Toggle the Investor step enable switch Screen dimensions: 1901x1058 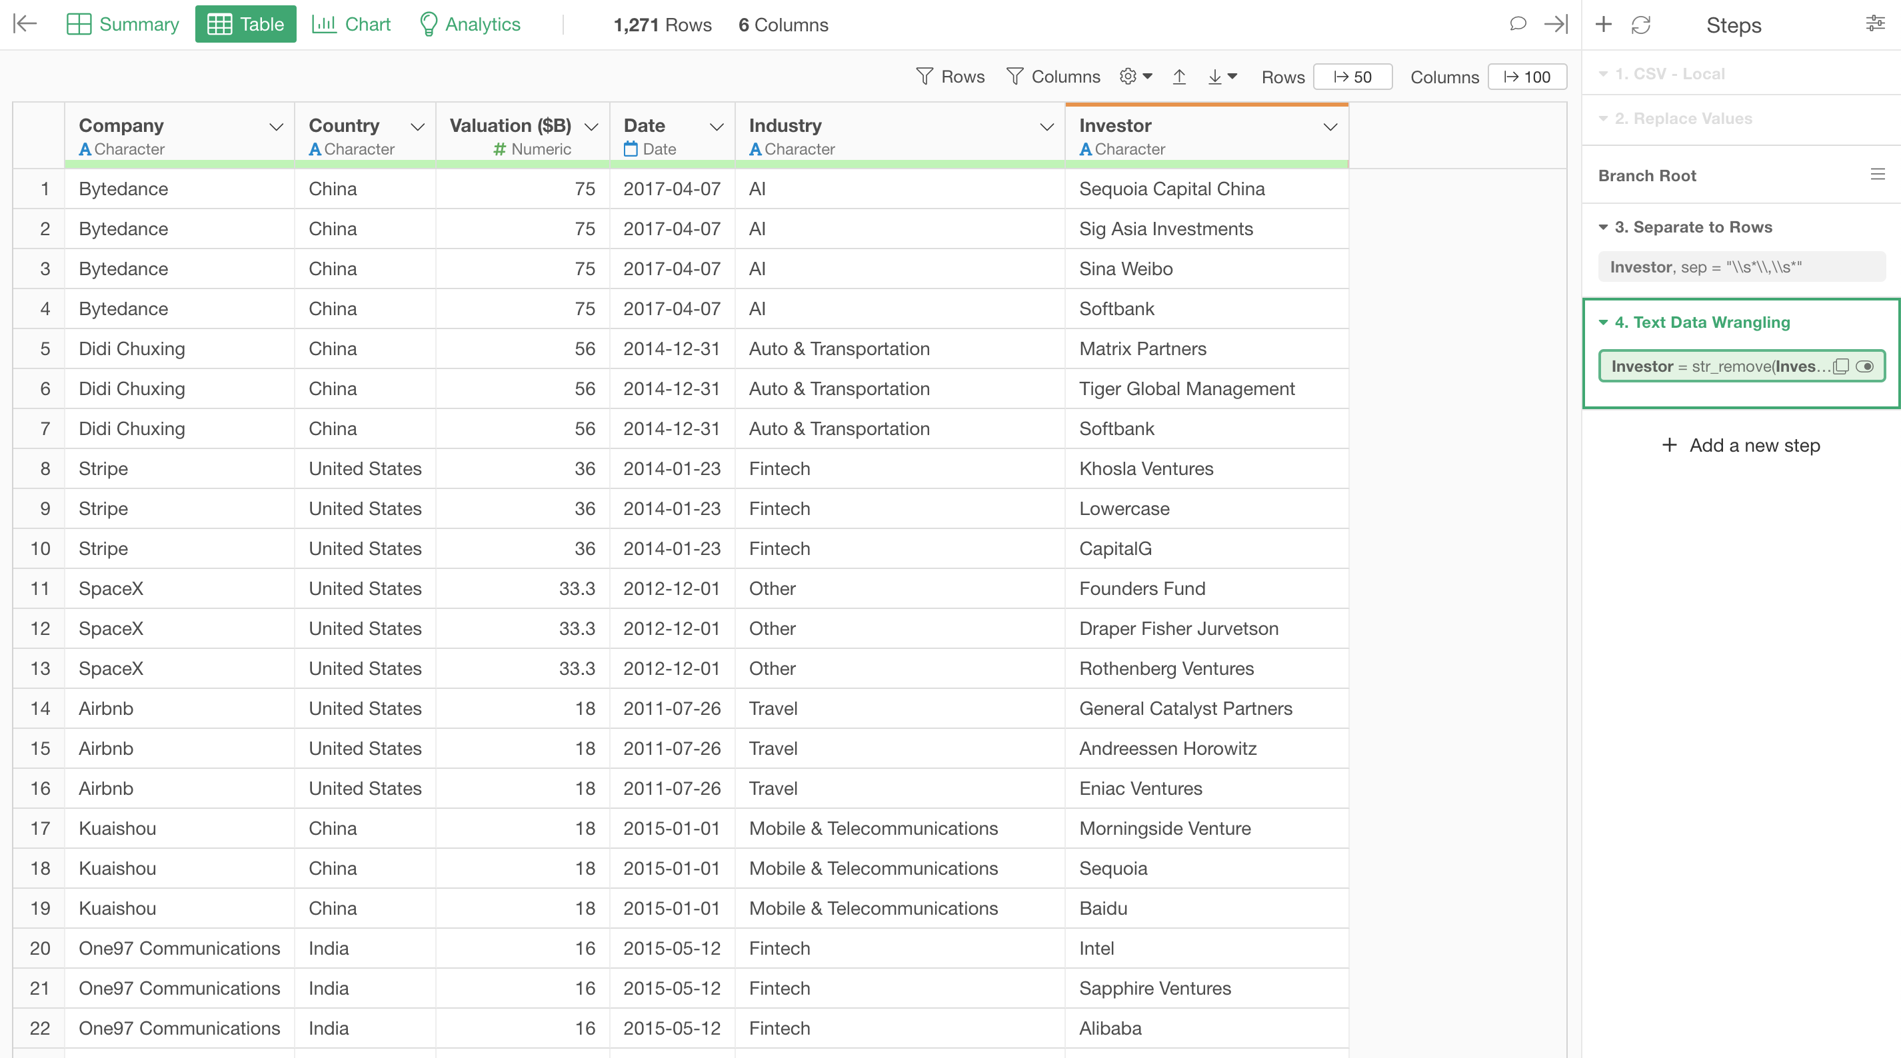pyautogui.click(x=1865, y=366)
